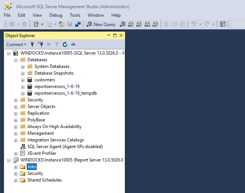Collapse the Databases folder
This screenshot has width=245, height=193.
point(16,60)
